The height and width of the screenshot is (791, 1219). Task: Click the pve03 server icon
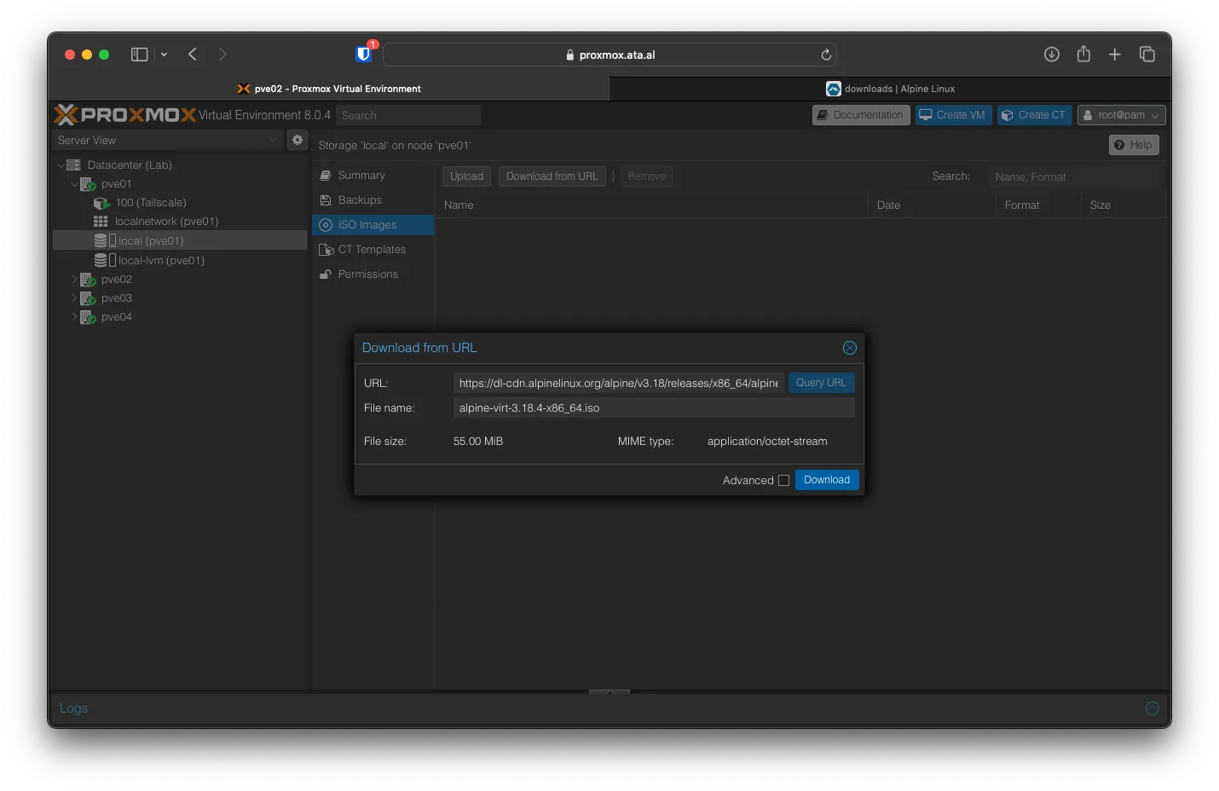point(88,298)
